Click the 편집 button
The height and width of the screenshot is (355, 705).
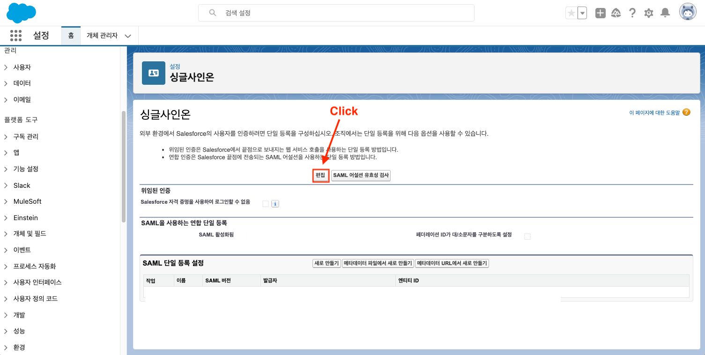coord(320,176)
